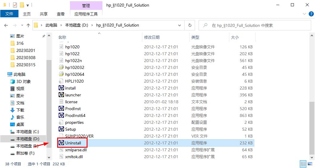The width and height of the screenshot is (315, 168).
Task: Click the 管理 contextual tab
Action: (x=86, y=5)
